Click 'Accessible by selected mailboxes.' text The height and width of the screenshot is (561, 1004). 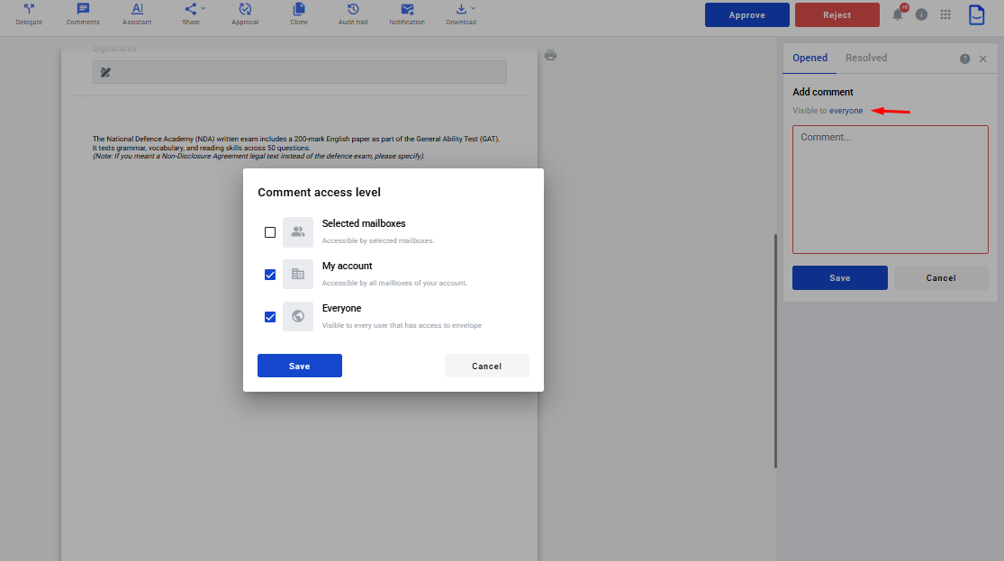pos(378,240)
